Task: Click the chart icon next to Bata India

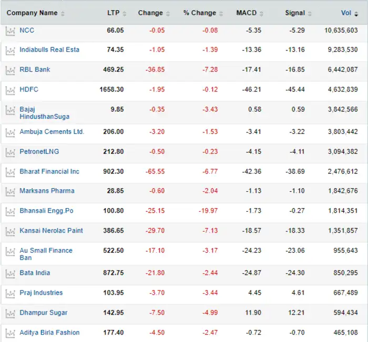Action: coord(10,274)
